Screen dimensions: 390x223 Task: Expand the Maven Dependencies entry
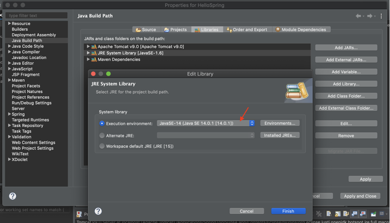pyautogui.click(x=88, y=59)
